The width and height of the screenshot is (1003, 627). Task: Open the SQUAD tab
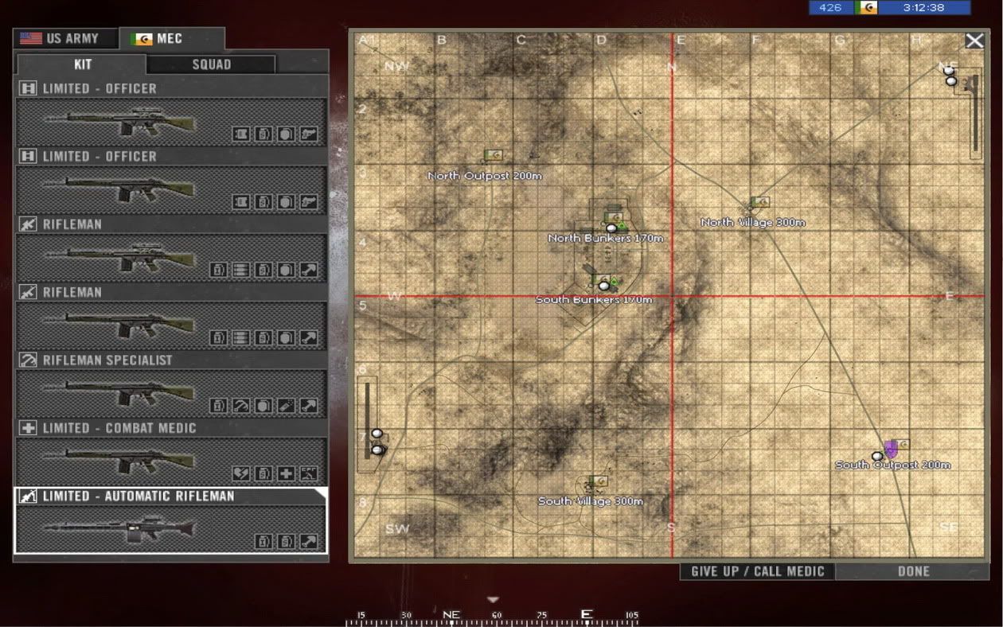click(211, 64)
